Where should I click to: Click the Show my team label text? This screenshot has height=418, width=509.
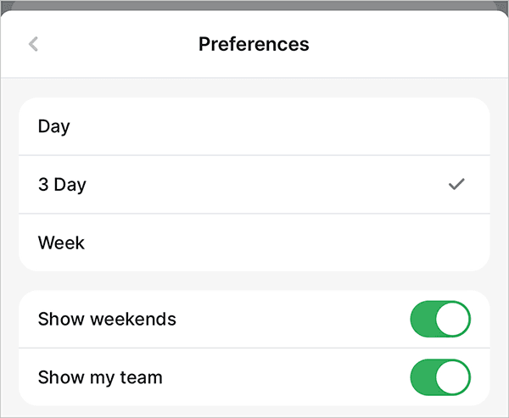[100, 377]
